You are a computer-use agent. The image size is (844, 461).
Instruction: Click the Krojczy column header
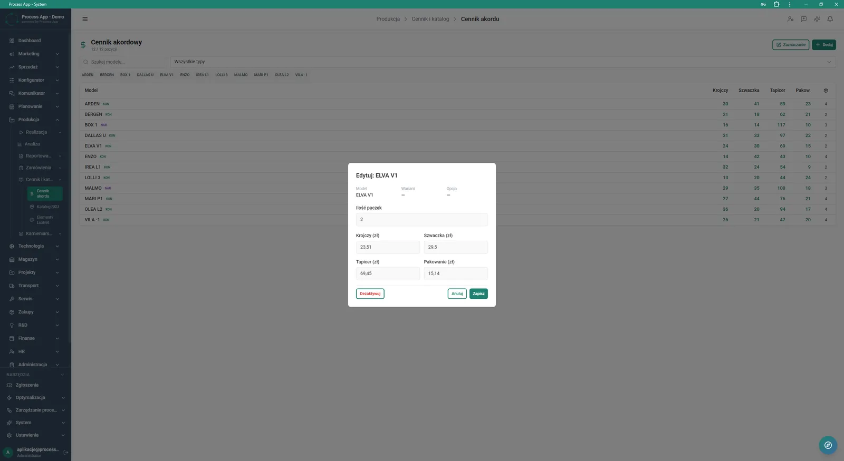(x=720, y=91)
